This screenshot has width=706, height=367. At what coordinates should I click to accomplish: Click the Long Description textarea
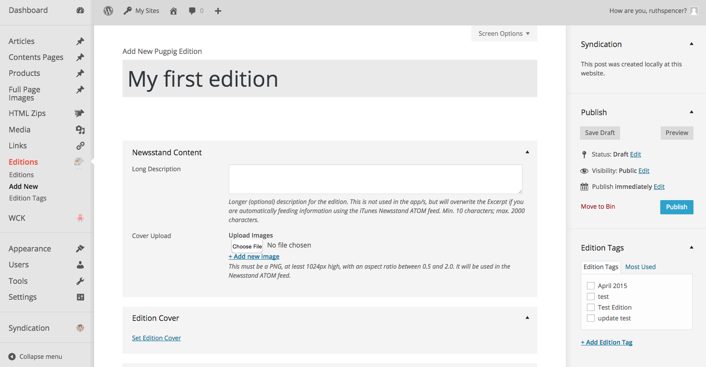[x=375, y=179]
